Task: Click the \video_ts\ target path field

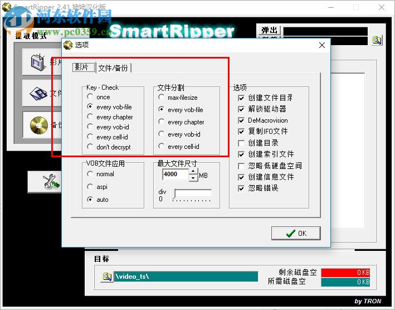Action: tap(186, 277)
